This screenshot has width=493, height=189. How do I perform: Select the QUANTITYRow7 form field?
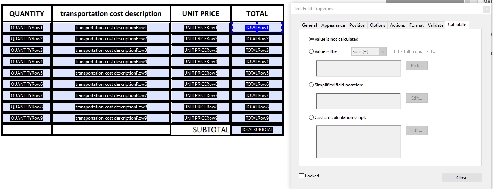pos(26,95)
